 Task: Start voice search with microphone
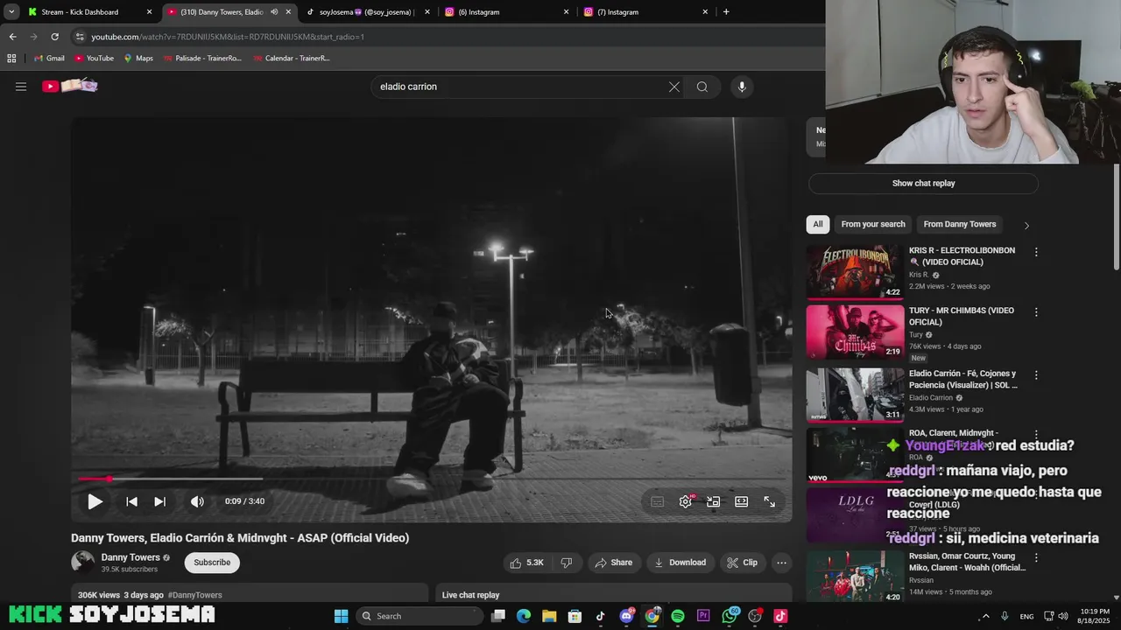pos(742,87)
